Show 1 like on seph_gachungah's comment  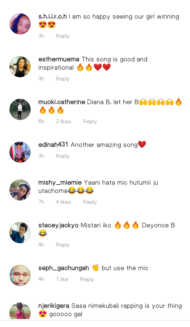tap(62, 279)
